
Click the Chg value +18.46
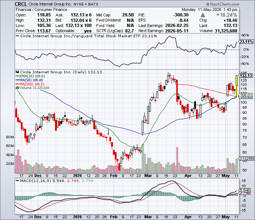point(230,20)
